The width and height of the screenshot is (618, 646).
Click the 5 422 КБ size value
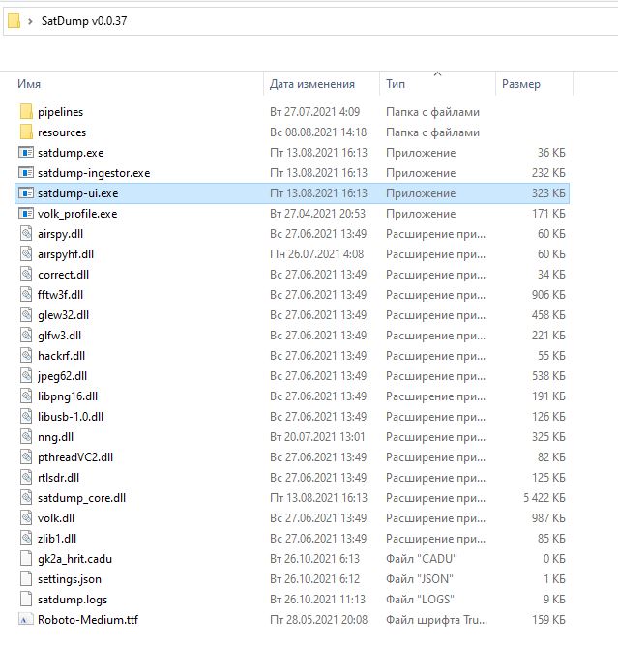(544, 498)
